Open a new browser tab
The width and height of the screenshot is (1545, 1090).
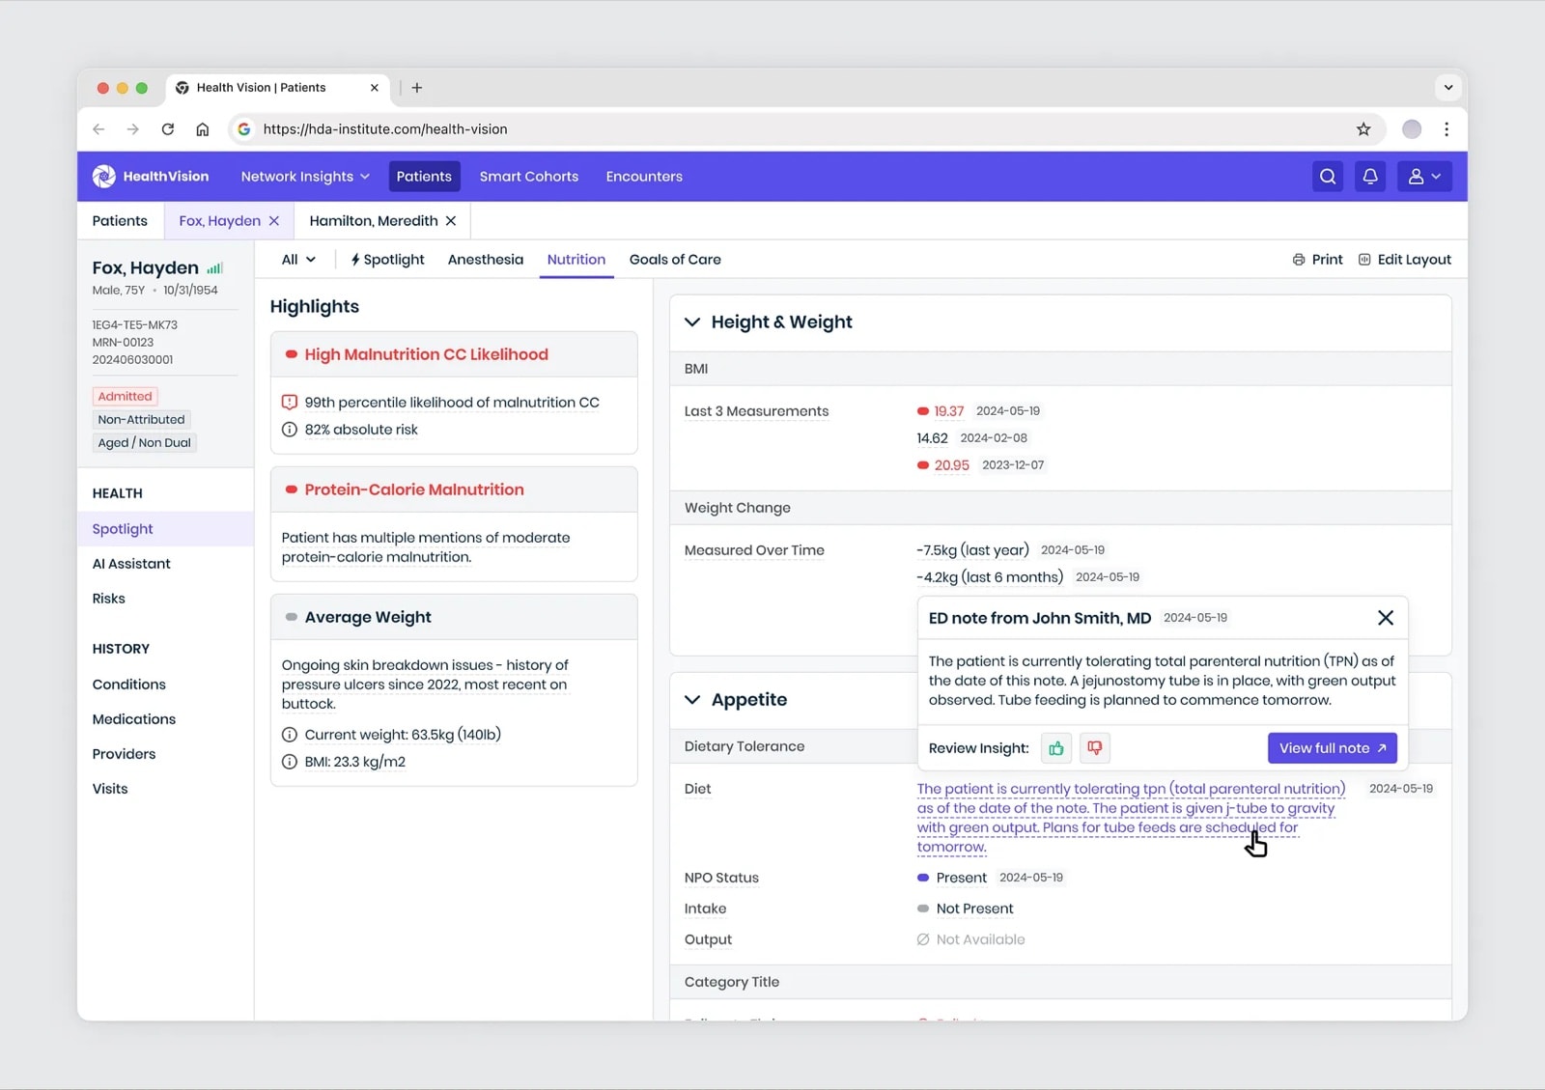coord(417,88)
